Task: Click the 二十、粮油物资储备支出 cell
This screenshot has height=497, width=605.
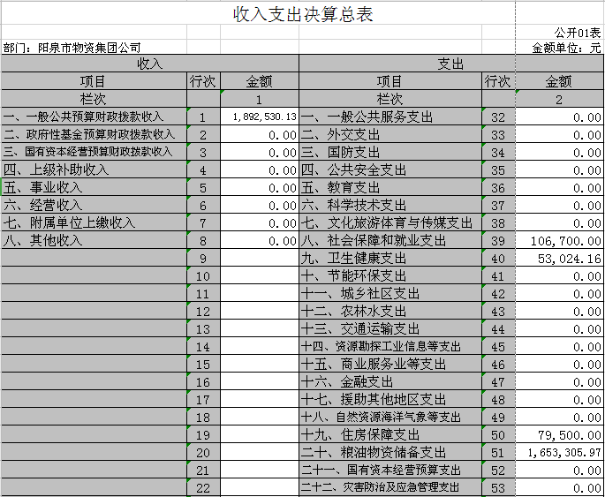Action: [389, 452]
